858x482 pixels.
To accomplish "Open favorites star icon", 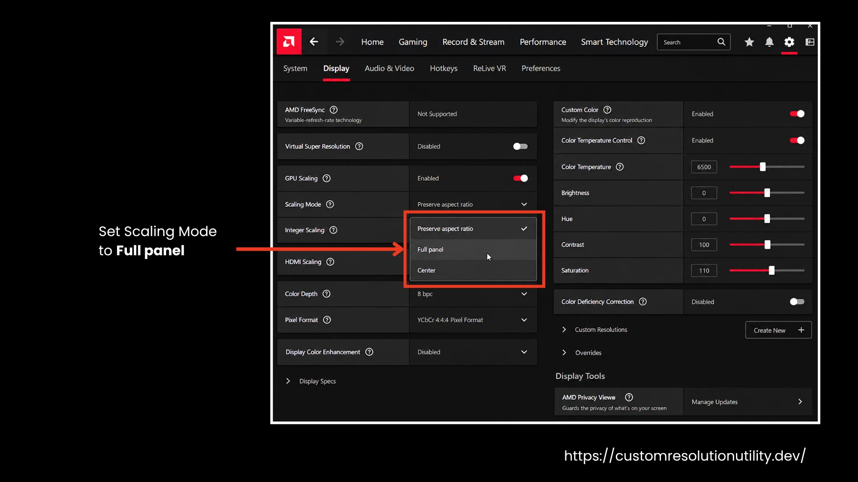I will [x=749, y=42].
